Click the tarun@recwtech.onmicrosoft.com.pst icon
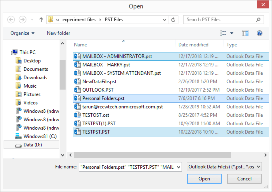Viewport: 272px width, 192px height. [78, 107]
